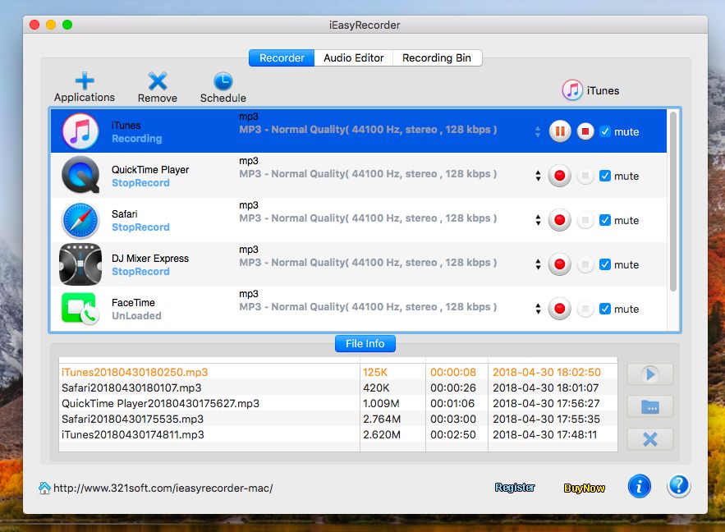This screenshot has height=532, width=725.
Task: Click the MP3 Normal Quality text for FaceTime
Action: point(368,307)
